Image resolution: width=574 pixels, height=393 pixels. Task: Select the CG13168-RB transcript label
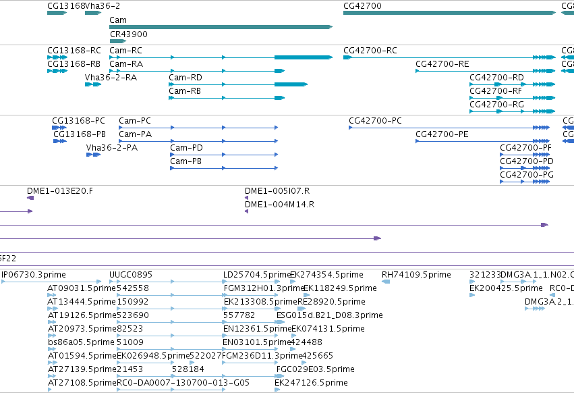74,64
